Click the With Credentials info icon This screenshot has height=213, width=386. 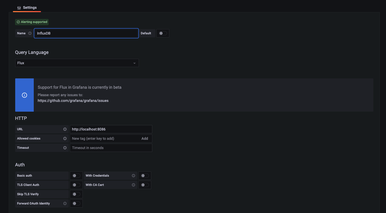click(133, 176)
